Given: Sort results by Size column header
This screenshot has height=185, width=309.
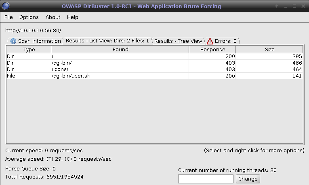Looking at the screenshot, I should pyautogui.click(x=269, y=50).
